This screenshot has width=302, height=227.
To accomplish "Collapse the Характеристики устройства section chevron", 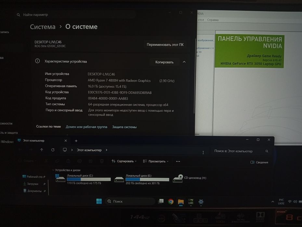I will [x=184, y=62].
